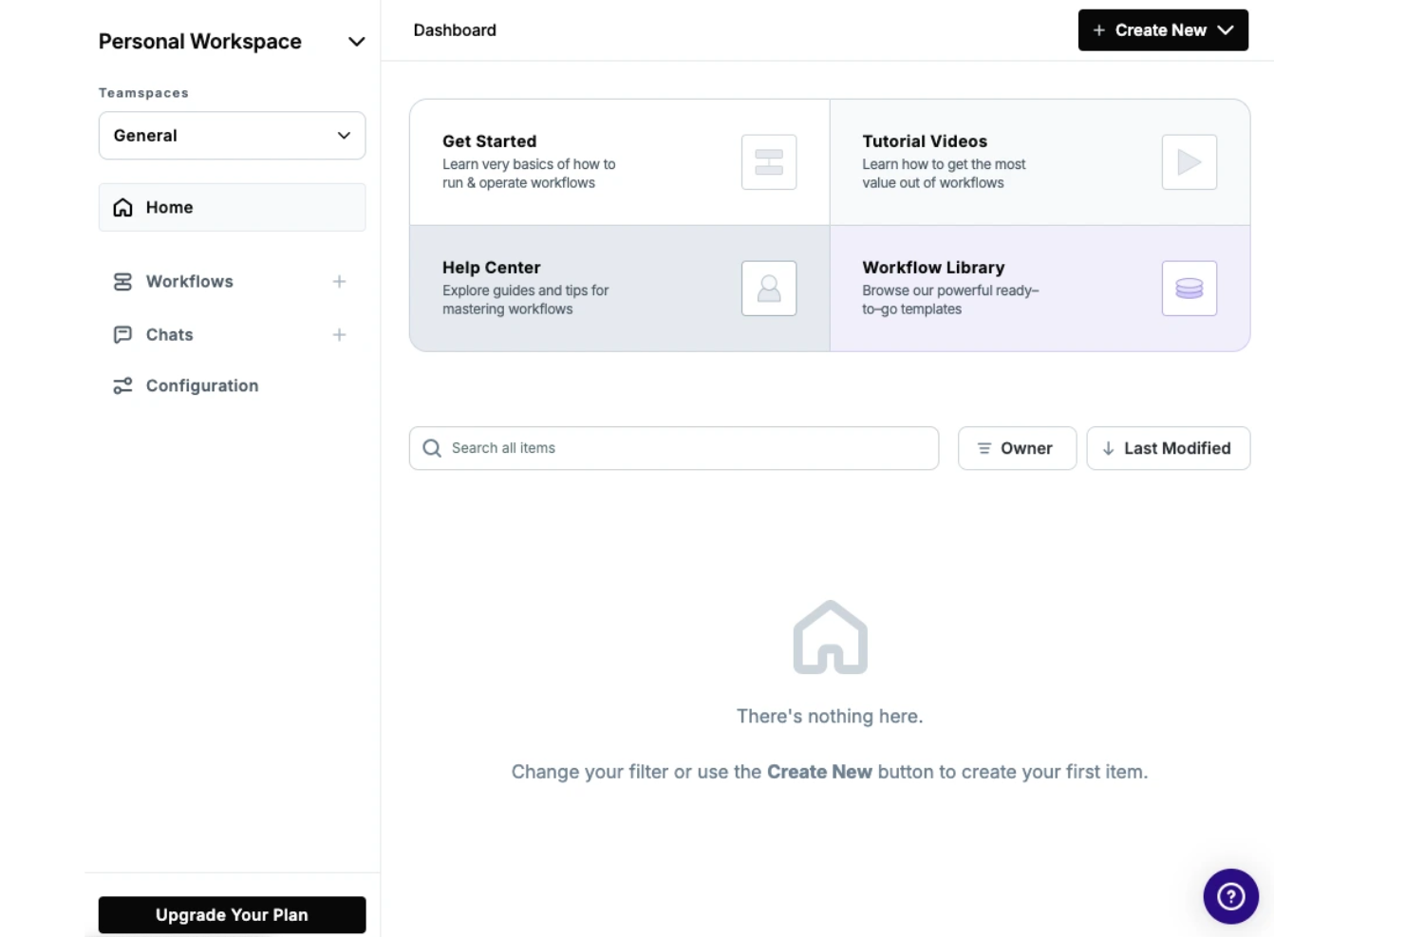This screenshot has width=1405, height=937.
Task: Click Upgrade Your Plan
Action: coord(232,914)
